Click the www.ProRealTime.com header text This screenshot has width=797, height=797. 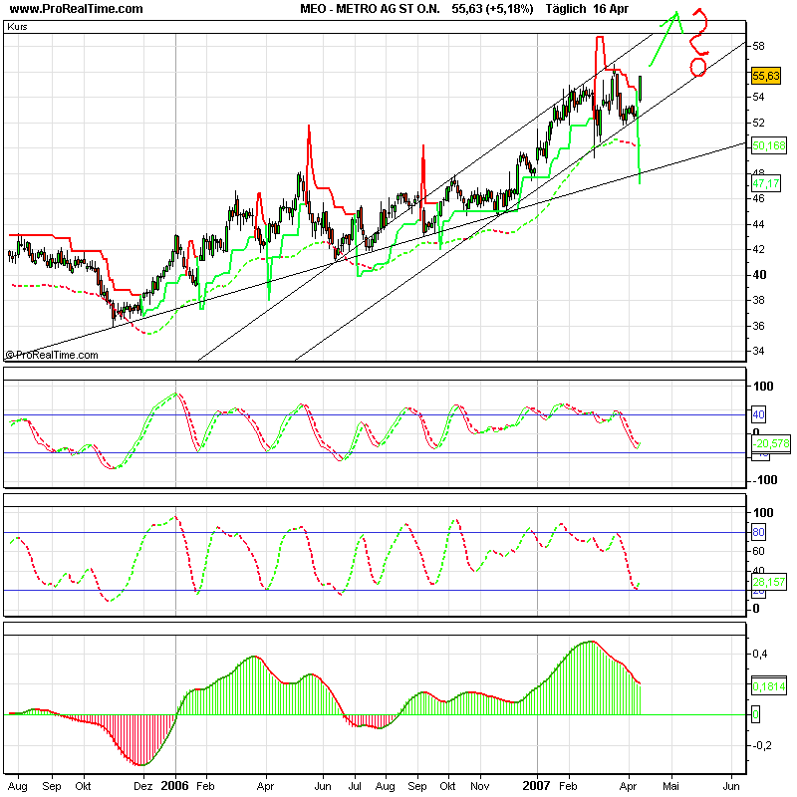pos(77,9)
